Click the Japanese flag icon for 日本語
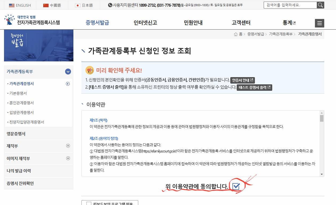 (x=78, y=5)
